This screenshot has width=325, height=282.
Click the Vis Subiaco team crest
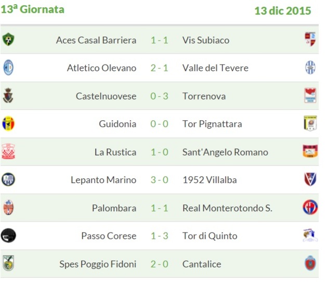(310, 40)
